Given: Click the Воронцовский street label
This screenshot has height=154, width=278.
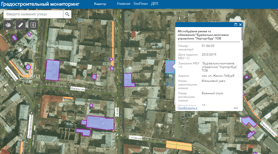Looking at the screenshot, I should (268, 129).
